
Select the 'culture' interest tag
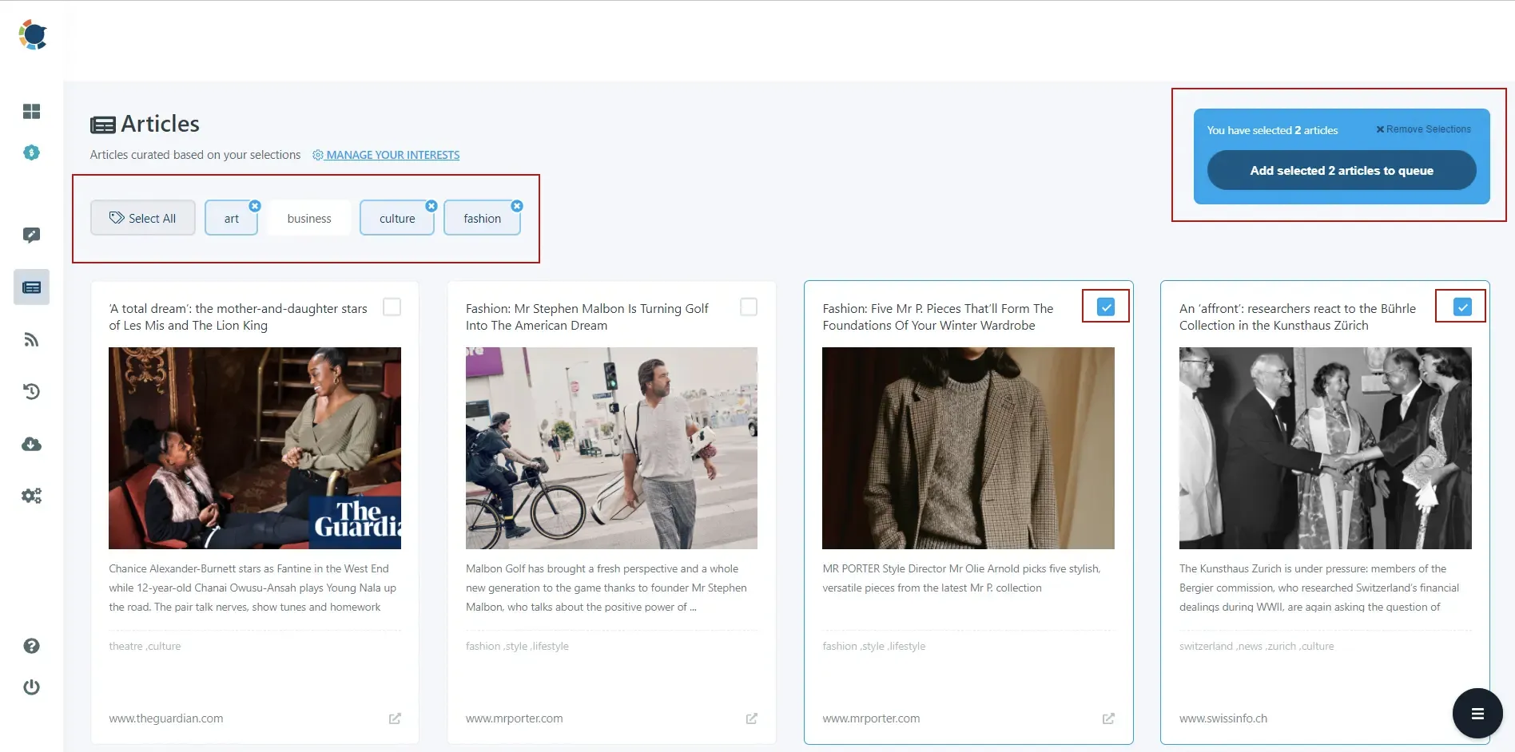(396, 217)
